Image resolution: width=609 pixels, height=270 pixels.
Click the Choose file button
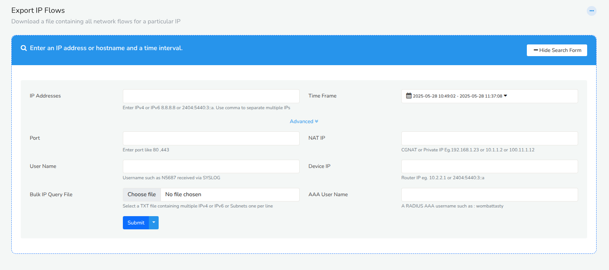142,194
